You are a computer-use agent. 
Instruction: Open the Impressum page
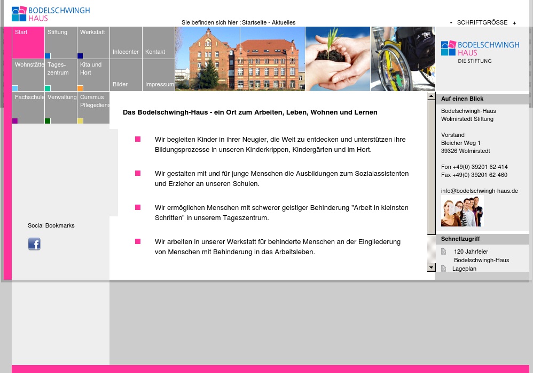point(159,75)
